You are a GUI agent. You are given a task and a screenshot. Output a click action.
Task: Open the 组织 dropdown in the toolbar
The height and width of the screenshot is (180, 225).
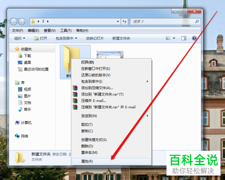tap(20, 39)
